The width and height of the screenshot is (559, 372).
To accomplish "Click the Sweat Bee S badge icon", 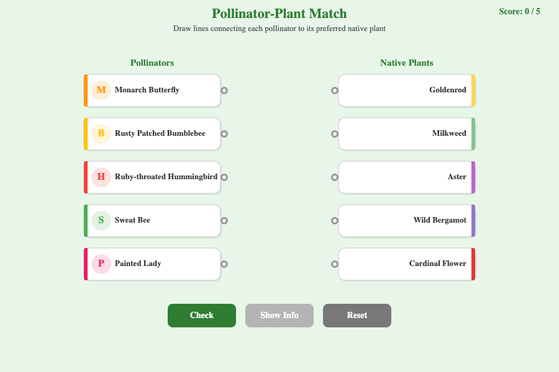I will [x=101, y=221].
